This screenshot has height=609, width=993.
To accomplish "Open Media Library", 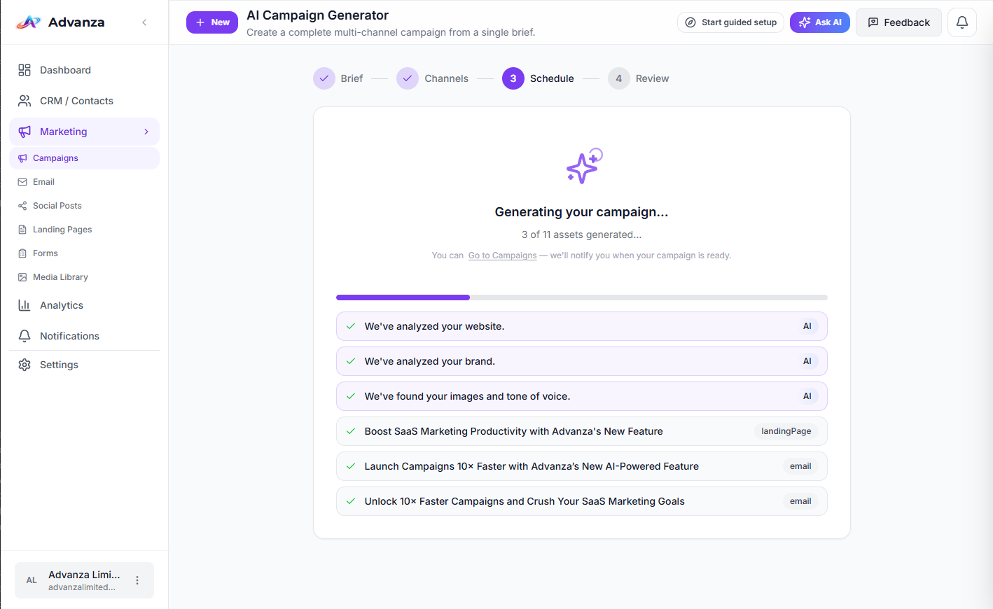I will pos(84,277).
